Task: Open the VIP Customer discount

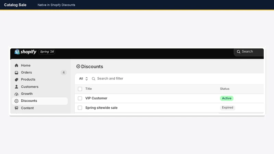Action: (x=96, y=98)
